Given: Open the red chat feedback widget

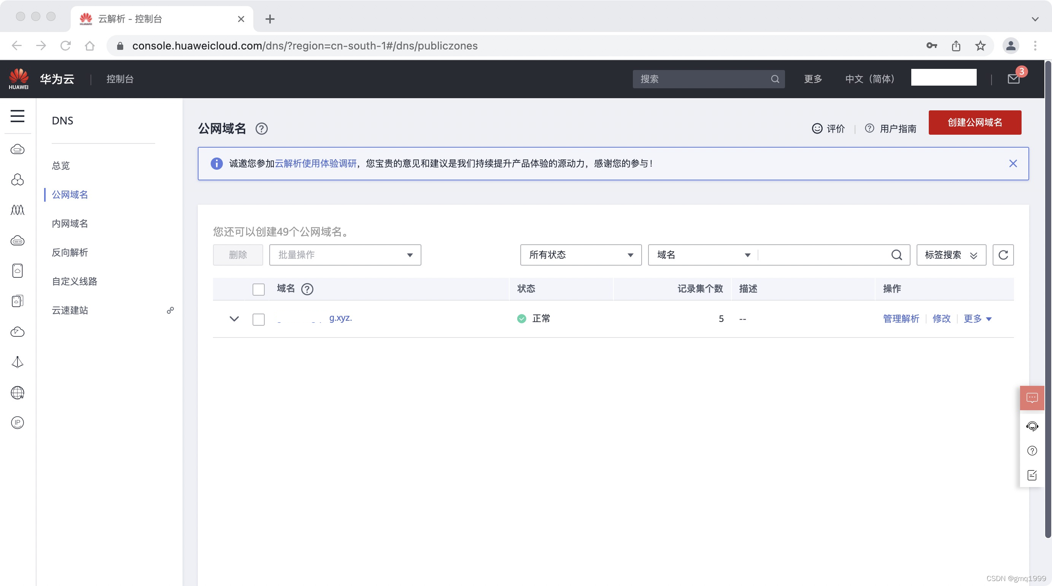Looking at the screenshot, I should click(x=1032, y=398).
